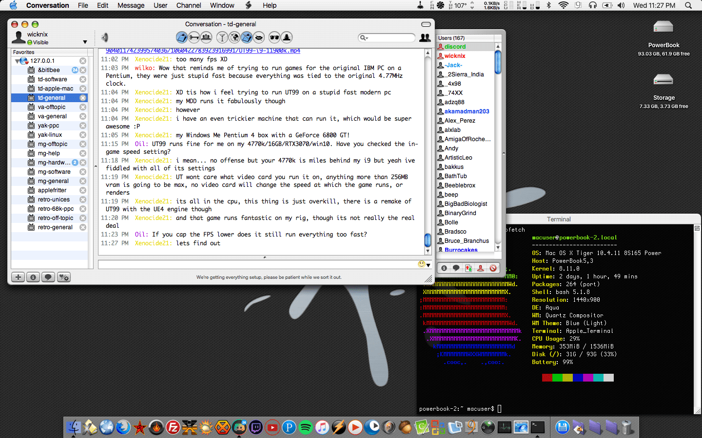
Task: Open the emoticon menu beside message input
Action: click(424, 264)
